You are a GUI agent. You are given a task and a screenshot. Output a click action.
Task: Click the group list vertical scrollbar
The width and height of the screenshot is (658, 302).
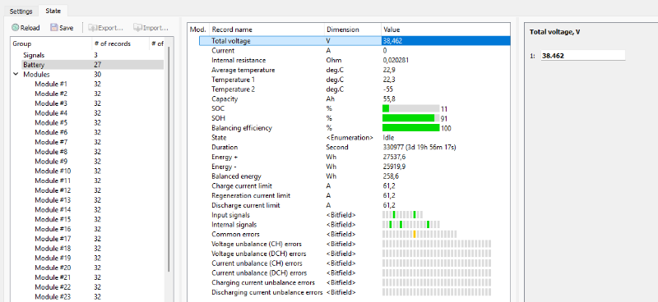click(169, 159)
